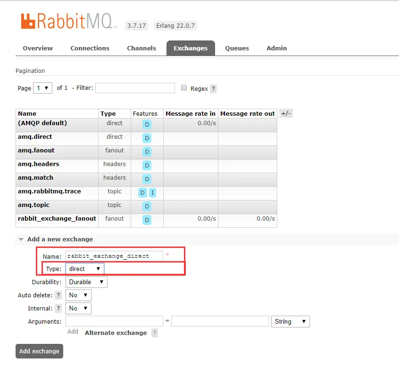Screen dimensions: 399x366
Task: Select the Exchanges tab
Action: tap(191, 48)
